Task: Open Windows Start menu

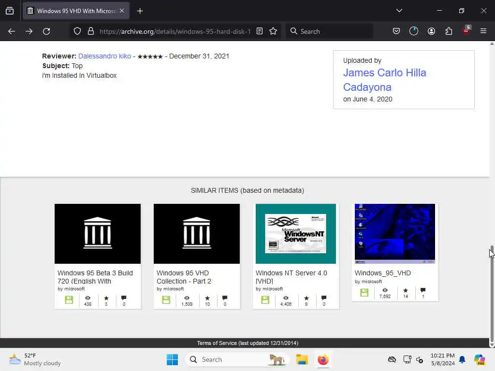Action: 173,359
